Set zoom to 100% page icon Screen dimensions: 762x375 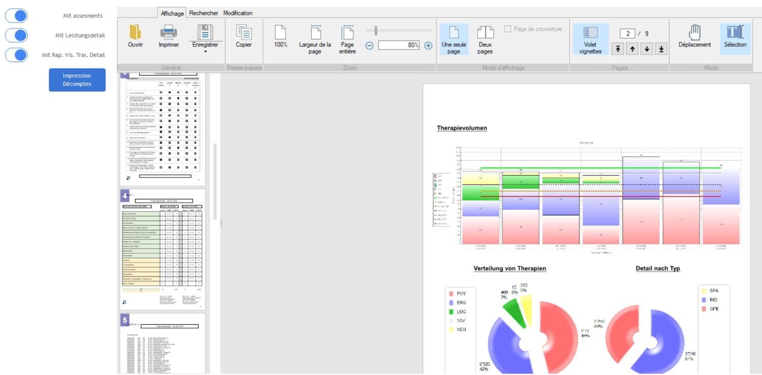pyautogui.click(x=280, y=32)
